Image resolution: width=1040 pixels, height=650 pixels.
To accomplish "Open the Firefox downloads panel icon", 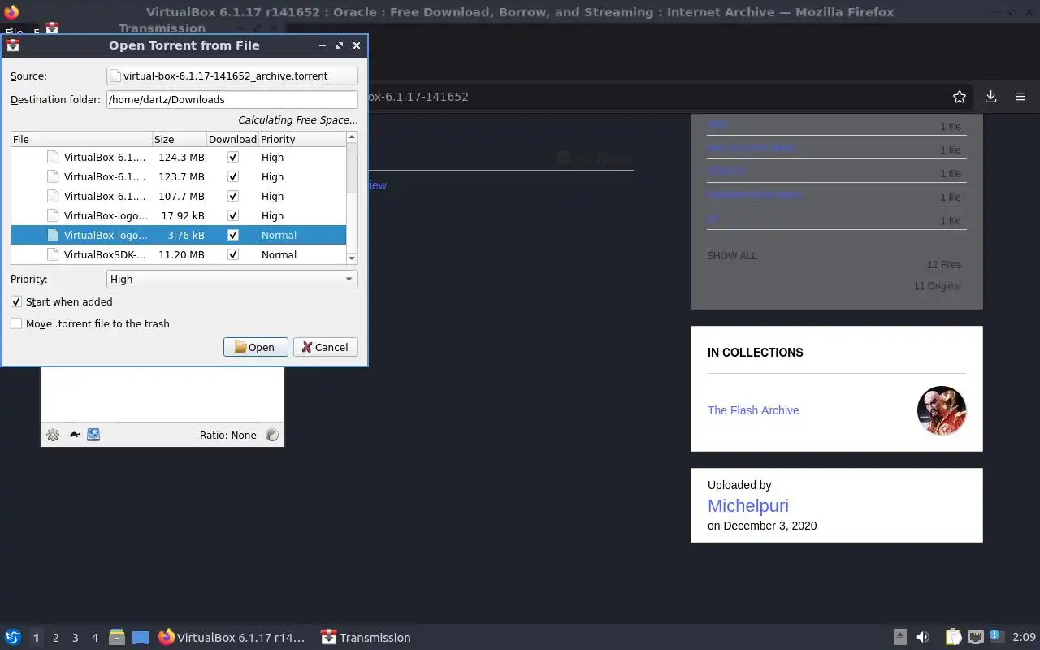I will coord(990,97).
